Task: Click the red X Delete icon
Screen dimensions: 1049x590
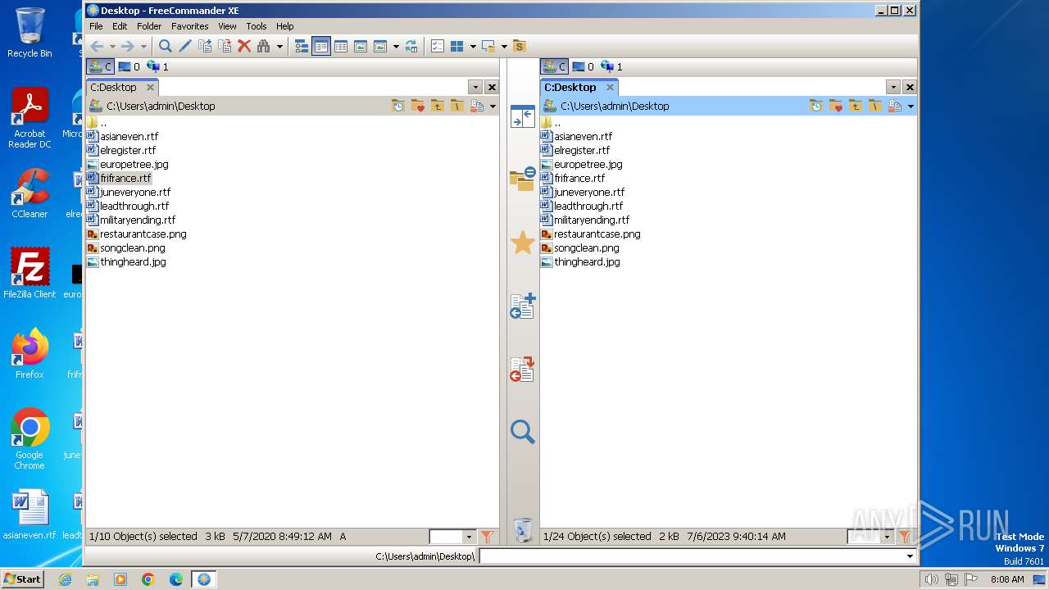Action: point(244,47)
